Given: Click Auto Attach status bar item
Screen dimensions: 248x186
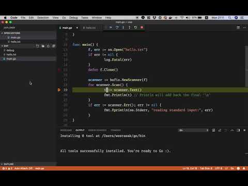Looking at the screenshot, I should [23, 168].
